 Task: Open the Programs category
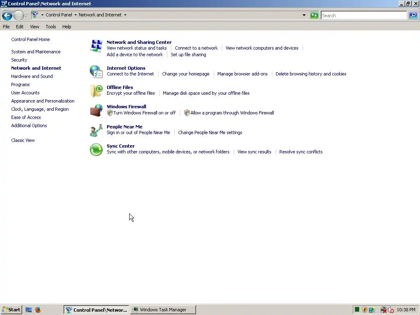pos(21,84)
